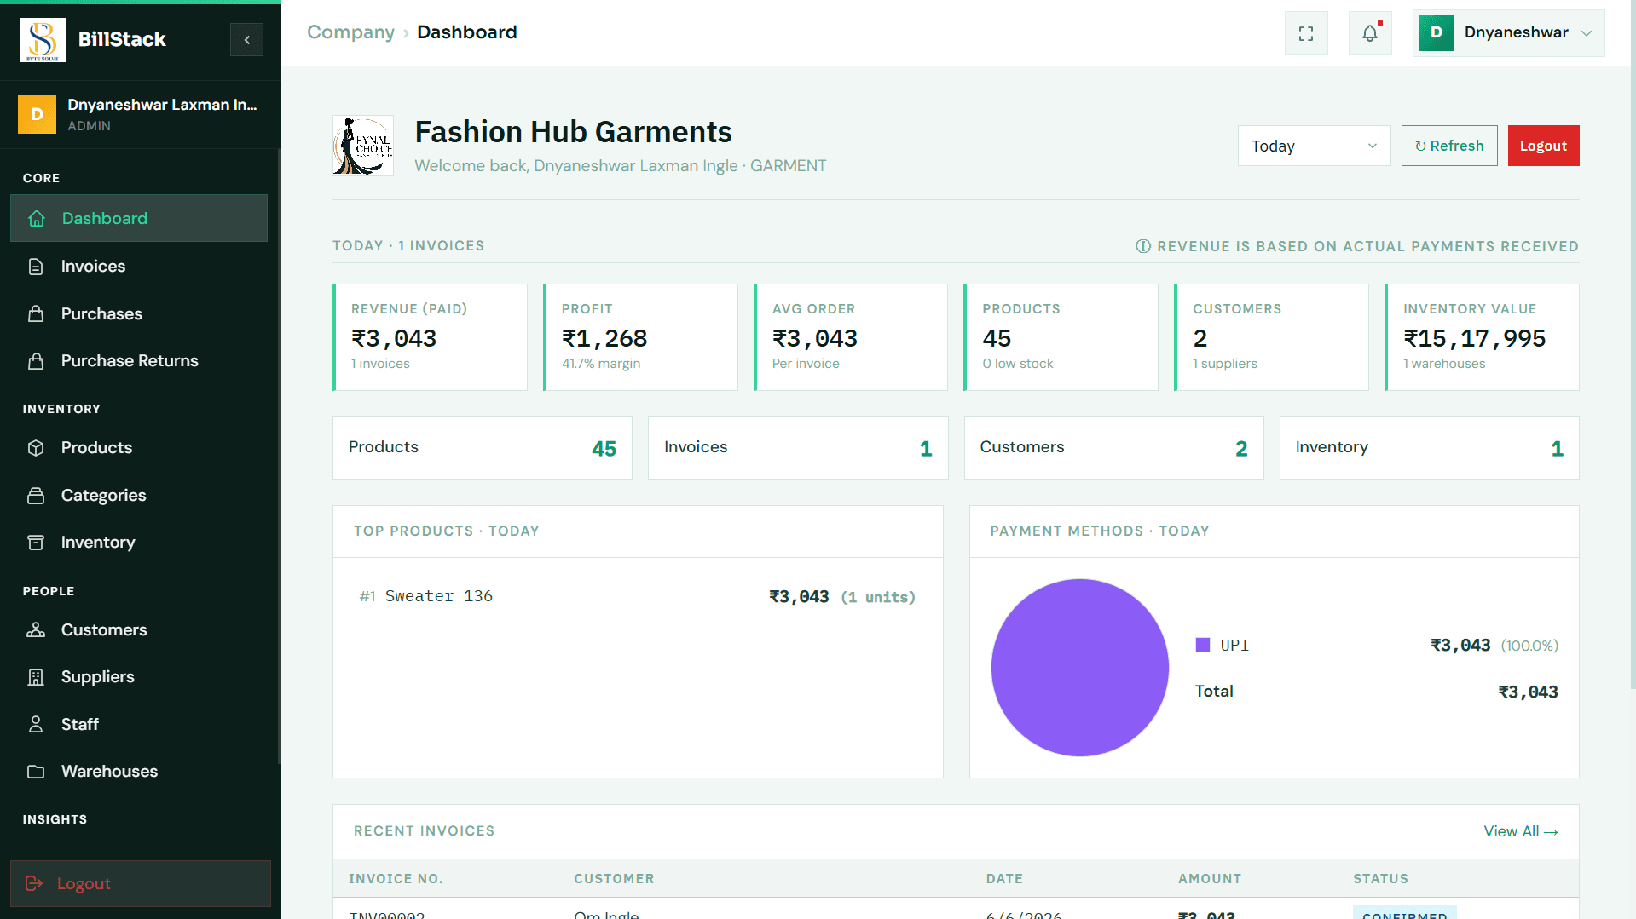Click the Categories icon in sidebar

pyautogui.click(x=36, y=496)
